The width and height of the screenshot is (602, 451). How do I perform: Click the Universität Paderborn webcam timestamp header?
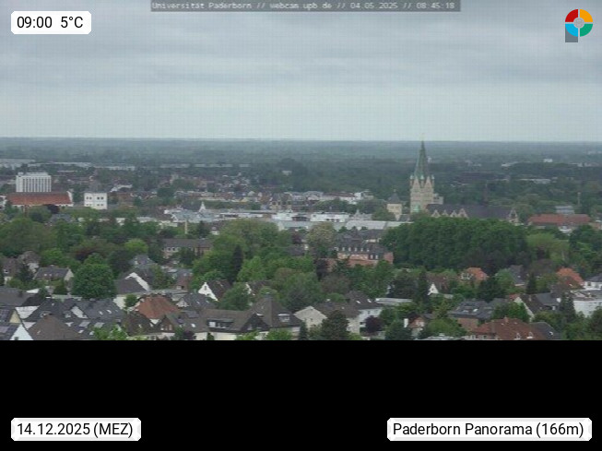tap(305, 6)
